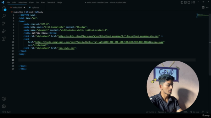Viewport: 211px width, 118px height.
Task: Click the opening body tag on line 14
Action: pyautogui.click(x=22, y=54)
